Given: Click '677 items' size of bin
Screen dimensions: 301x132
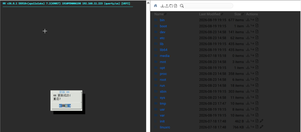Looking at the screenshot, I should tap(236, 20).
